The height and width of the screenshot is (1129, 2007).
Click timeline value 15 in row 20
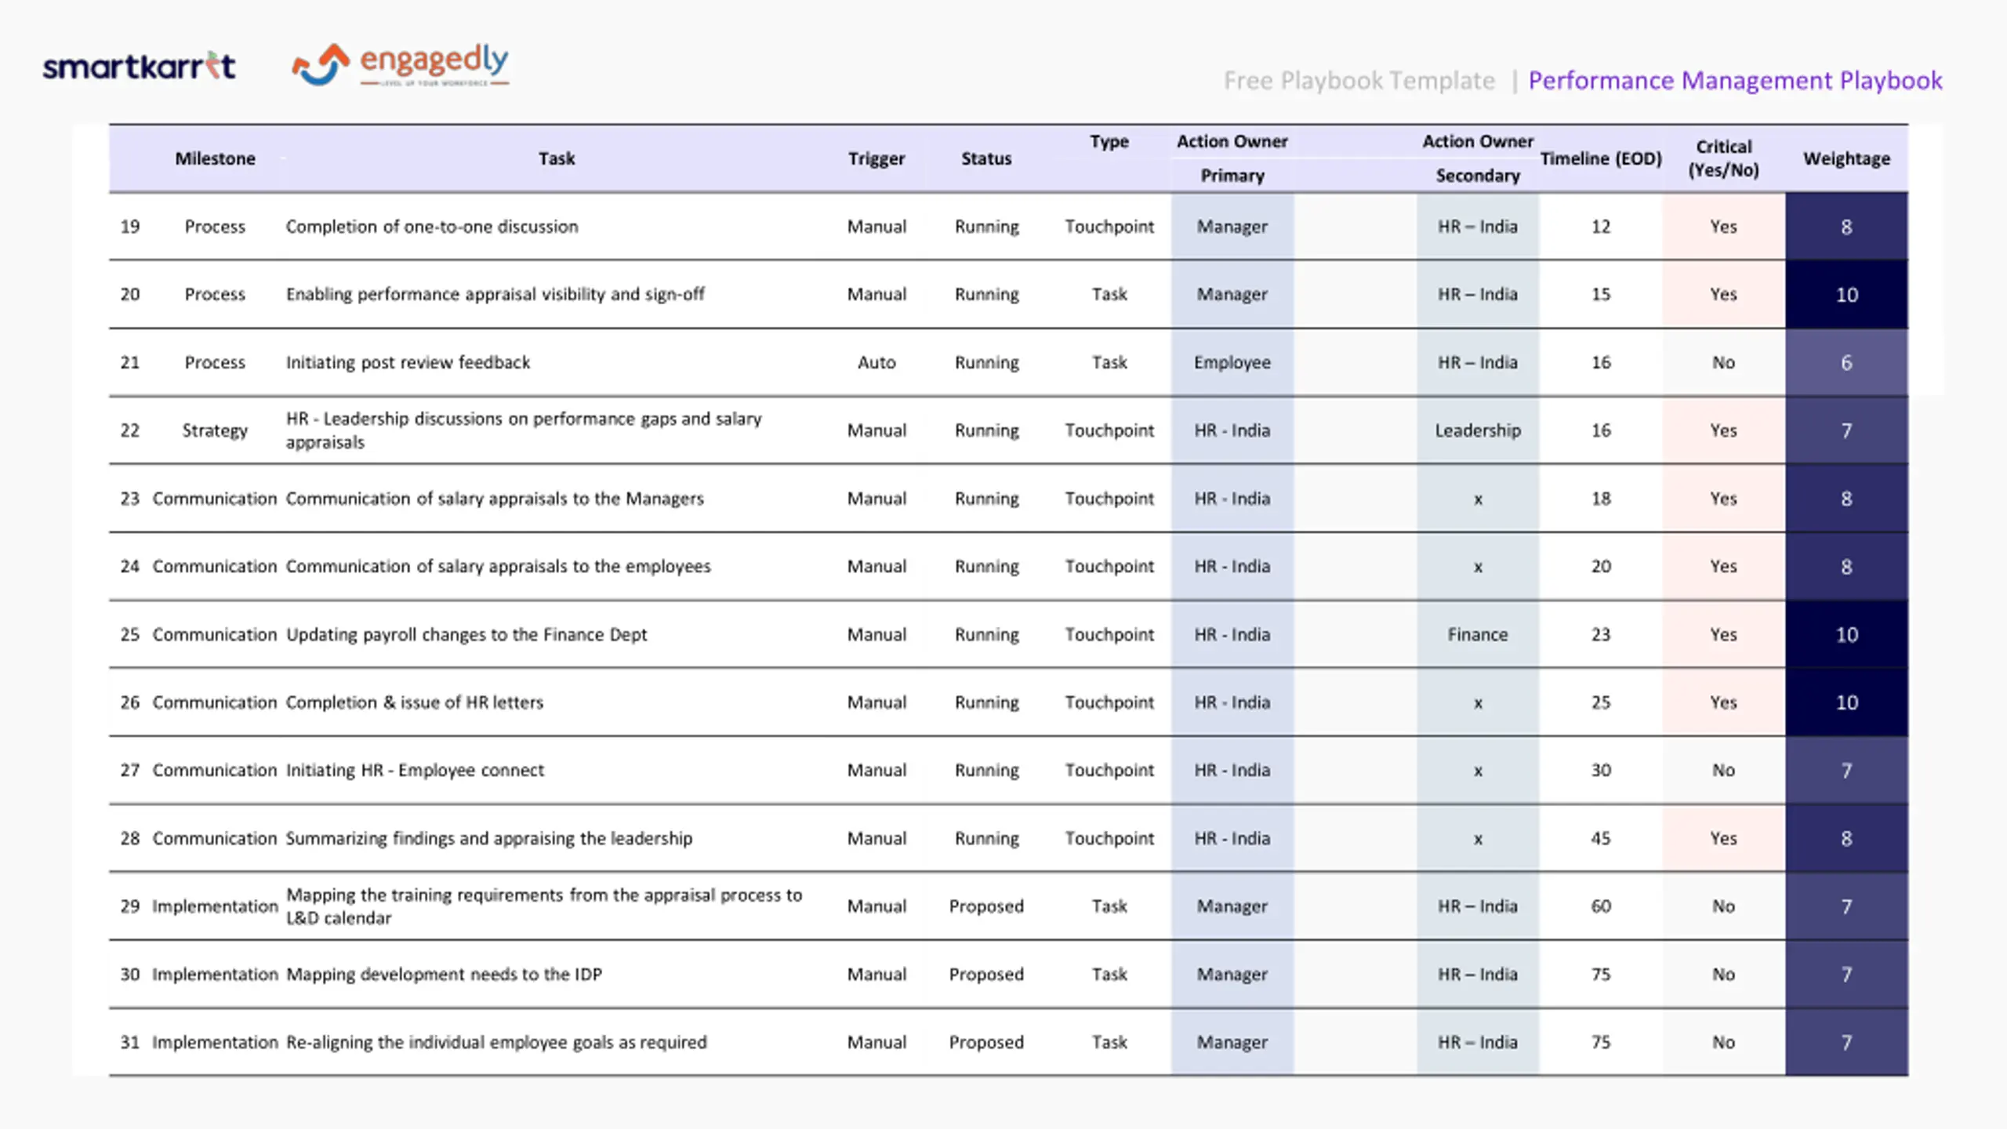[1601, 294]
